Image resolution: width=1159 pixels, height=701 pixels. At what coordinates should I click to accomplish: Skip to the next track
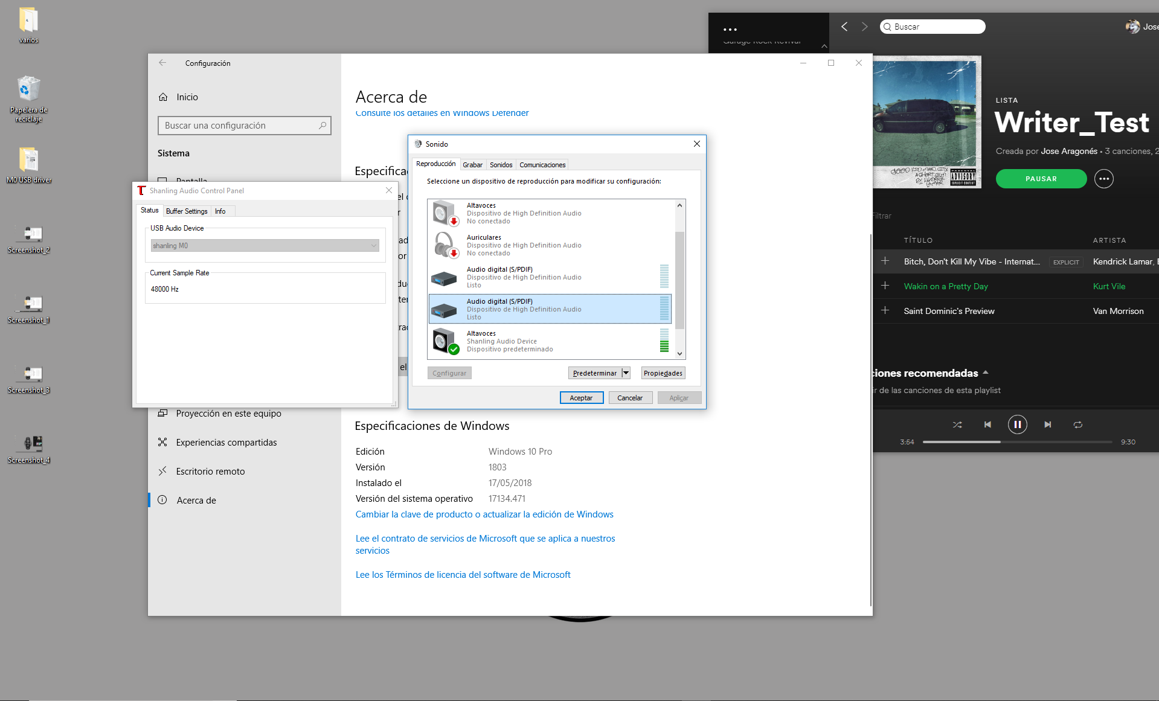click(1048, 425)
